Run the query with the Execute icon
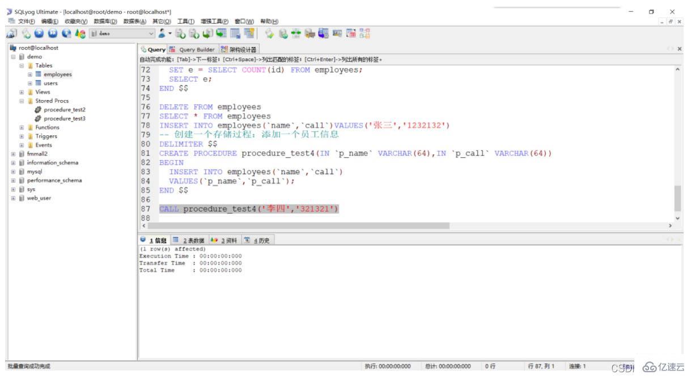 [x=39, y=33]
